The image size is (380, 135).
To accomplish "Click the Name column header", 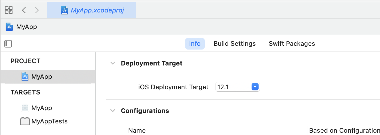I will coord(137,130).
